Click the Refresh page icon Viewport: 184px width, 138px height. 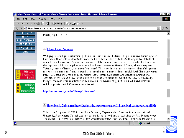tap(43, 24)
